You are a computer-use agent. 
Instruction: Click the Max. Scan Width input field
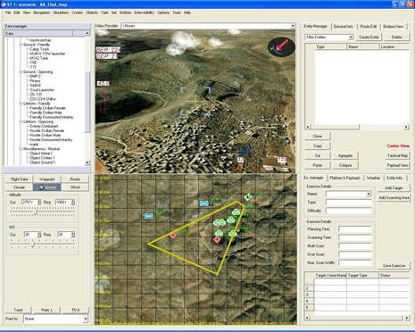[355, 263]
